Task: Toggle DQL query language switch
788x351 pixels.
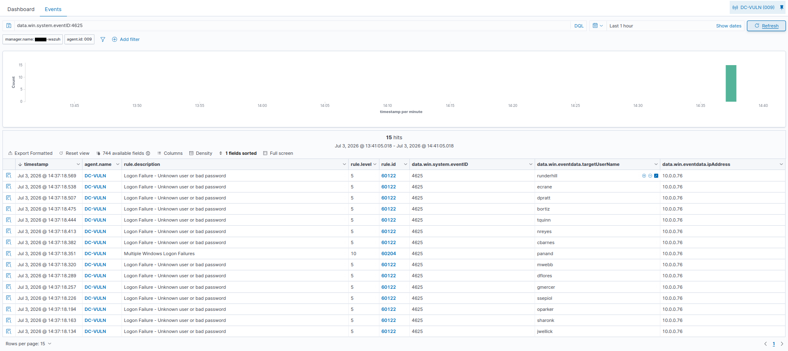Action: point(579,26)
